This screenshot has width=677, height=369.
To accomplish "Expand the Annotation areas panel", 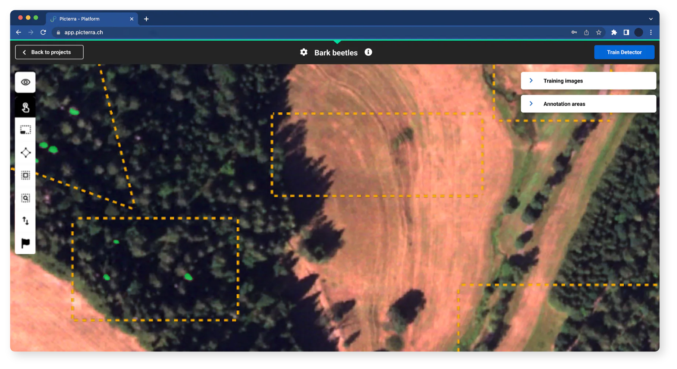I will 588,104.
